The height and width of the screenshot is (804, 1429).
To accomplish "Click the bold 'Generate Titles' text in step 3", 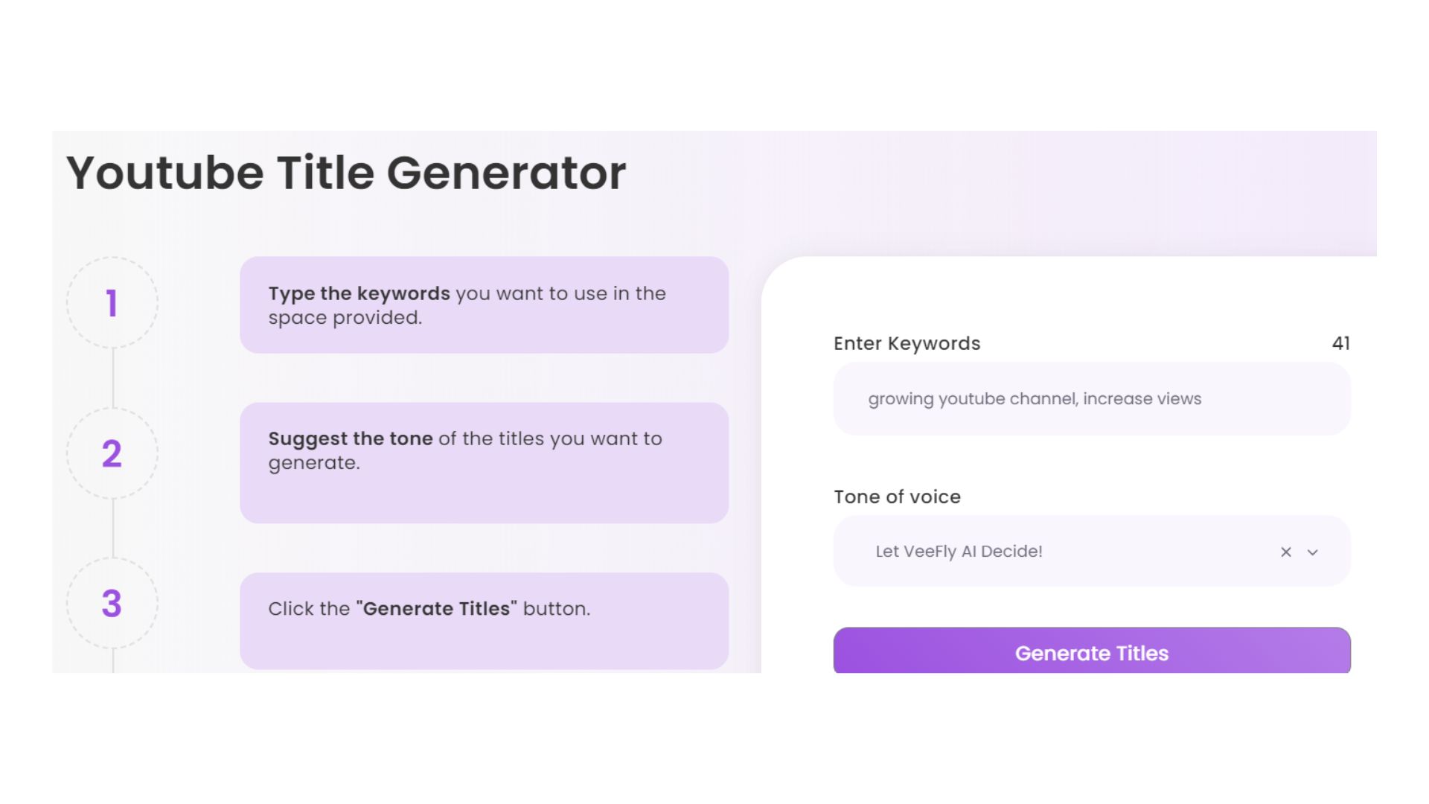I will tap(438, 608).
